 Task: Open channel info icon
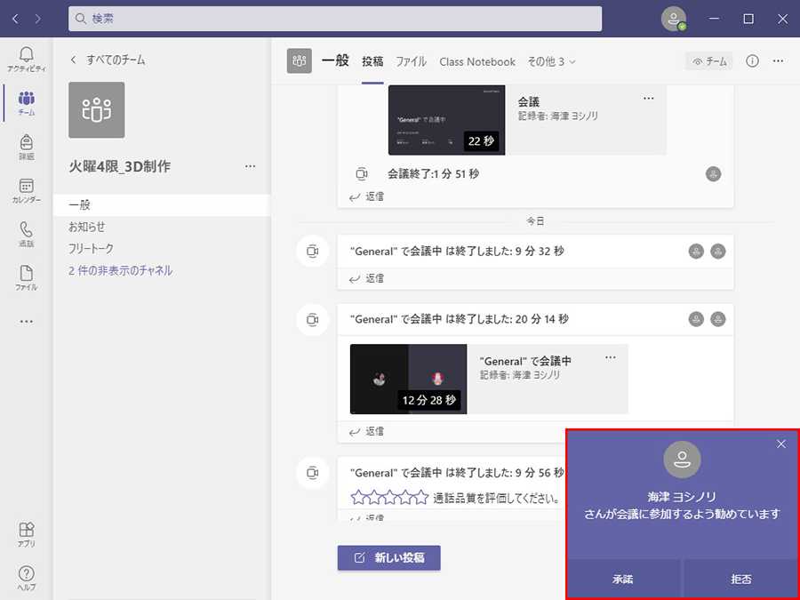point(752,61)
